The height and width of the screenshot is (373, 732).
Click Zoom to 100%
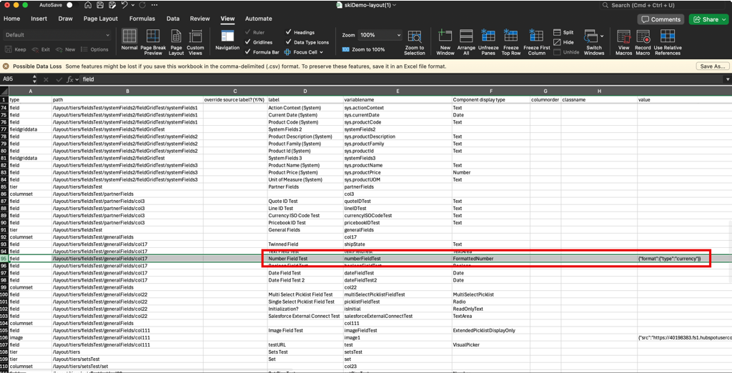[364, 49]
